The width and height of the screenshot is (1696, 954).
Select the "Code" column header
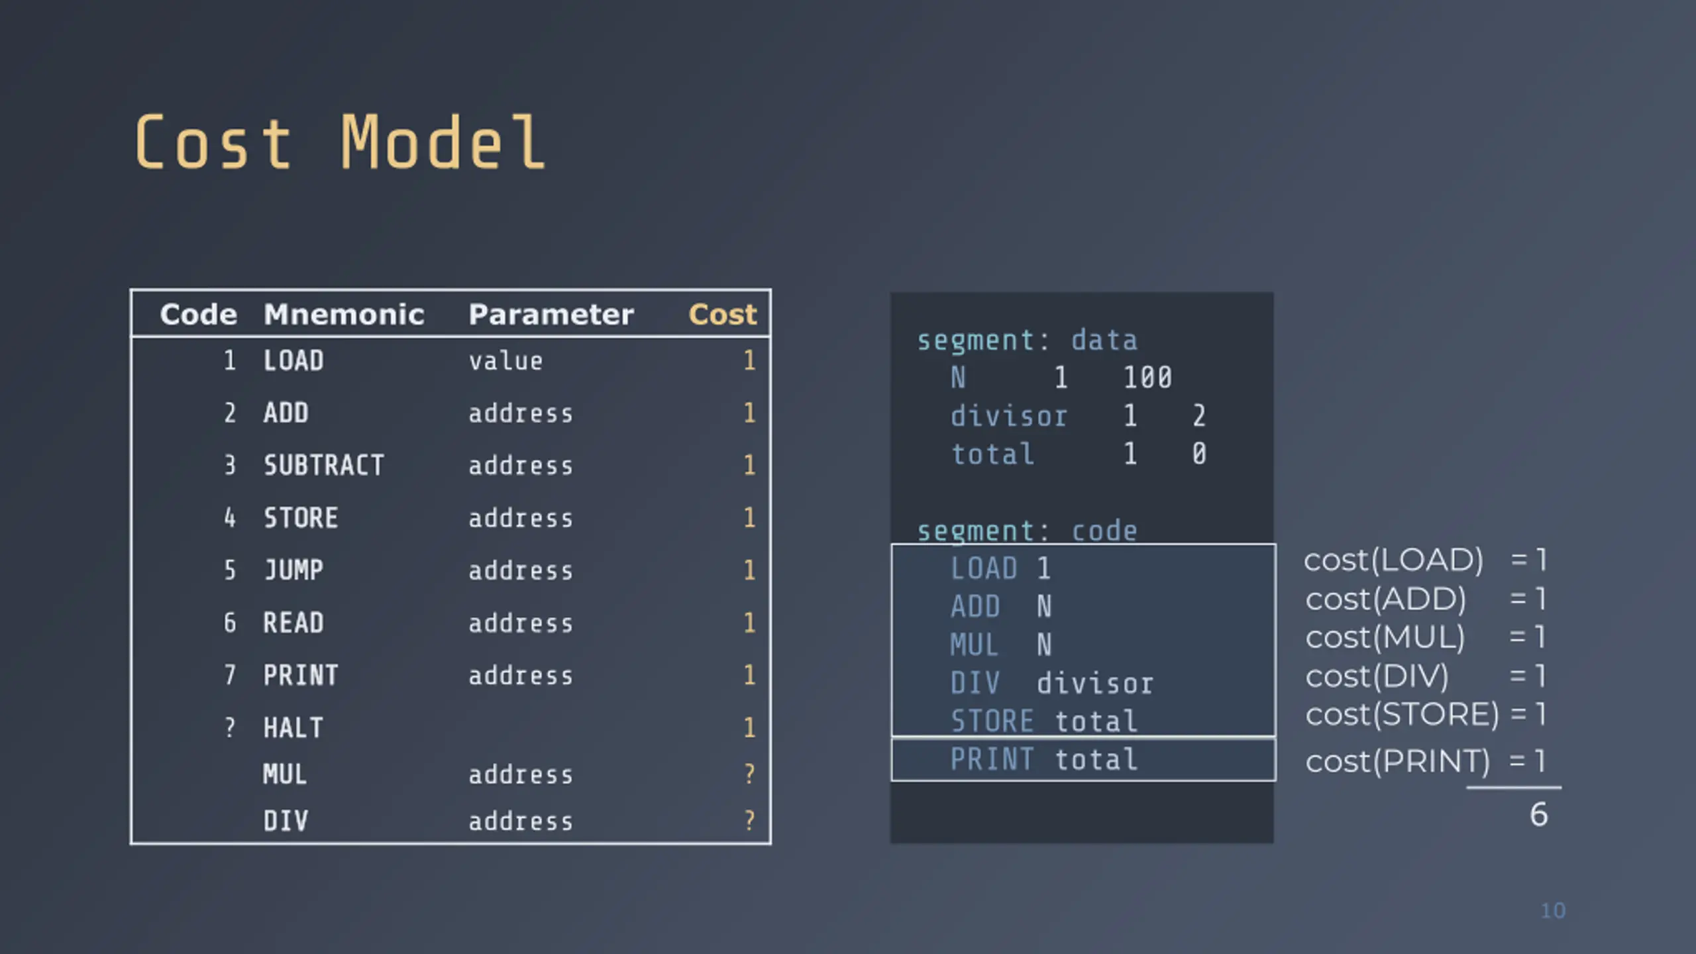(198, 314)
